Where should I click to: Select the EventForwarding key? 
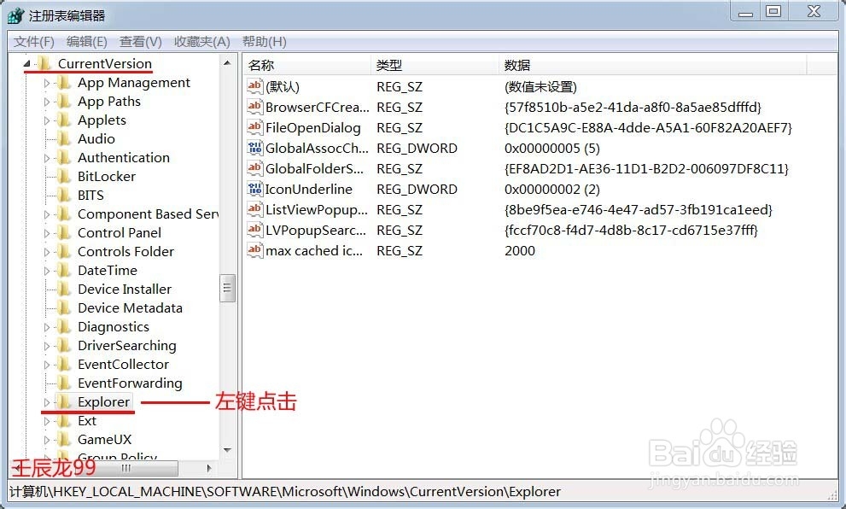130,383
